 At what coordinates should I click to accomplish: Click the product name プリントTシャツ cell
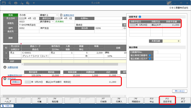pos(35,56)
